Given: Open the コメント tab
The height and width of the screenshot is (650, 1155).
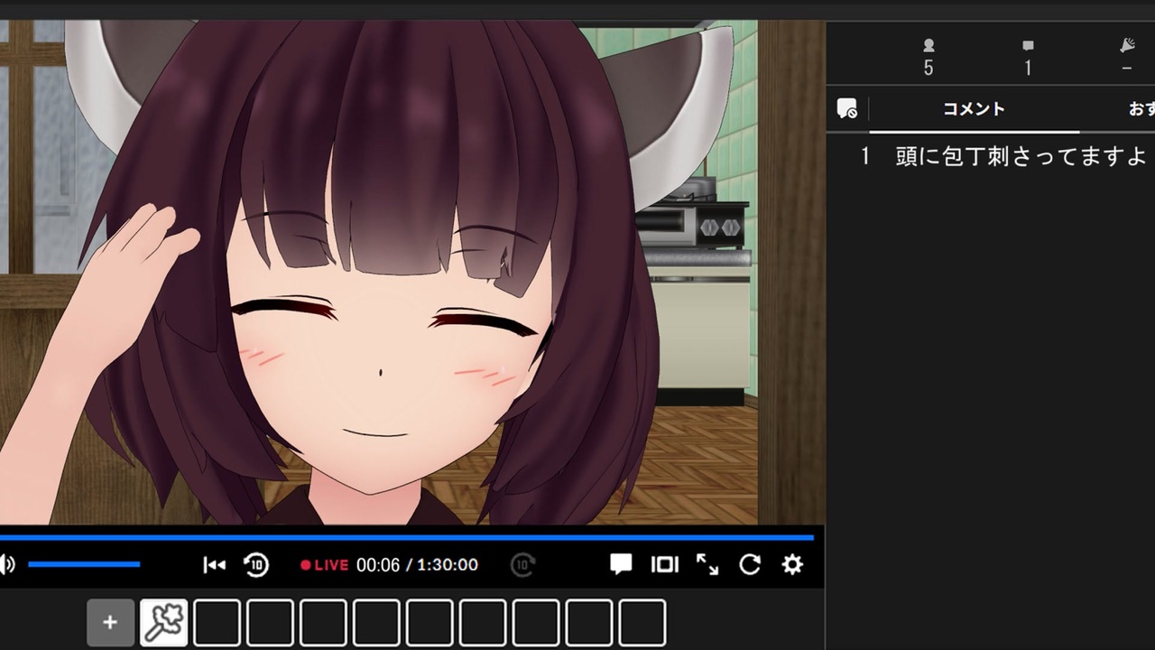Looking at the screenshot, I should point(974,109).
